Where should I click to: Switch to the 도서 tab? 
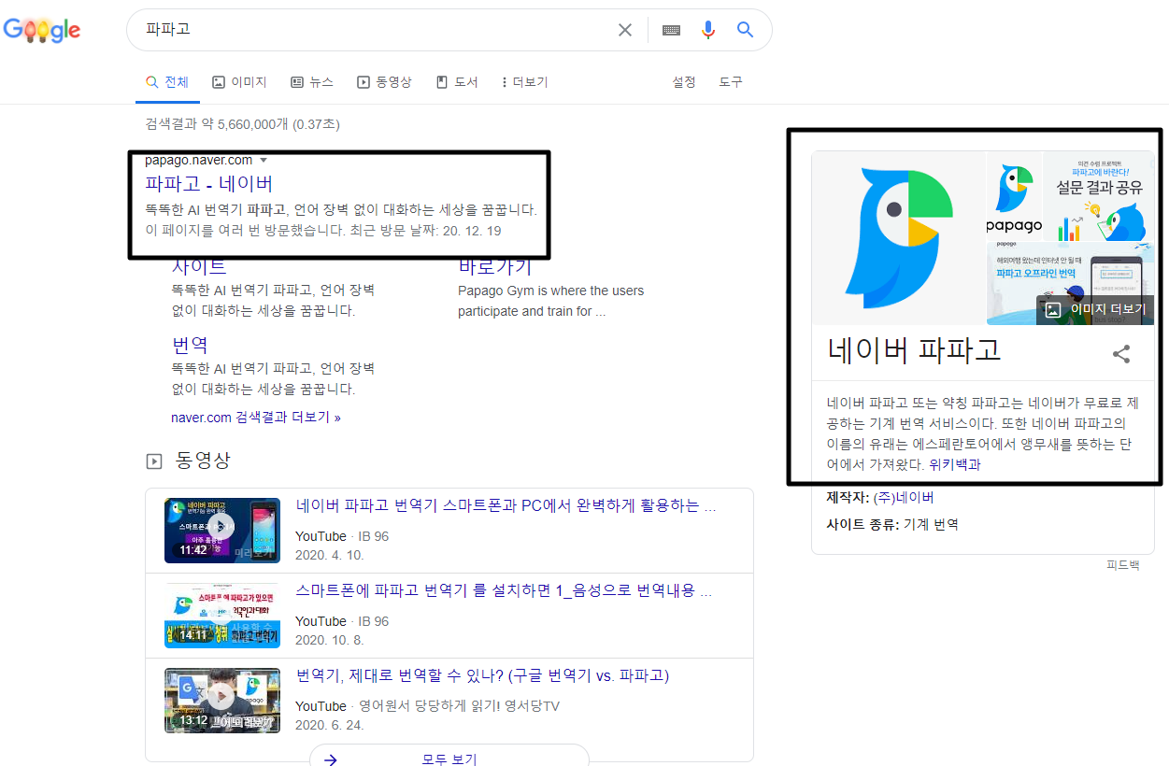coord(457,82)
